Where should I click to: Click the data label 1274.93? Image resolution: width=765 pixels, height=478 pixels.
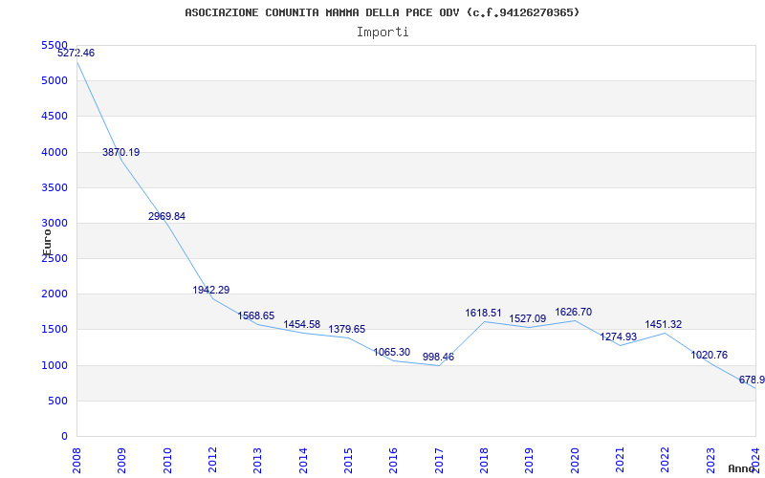click(x=618, y=337)
